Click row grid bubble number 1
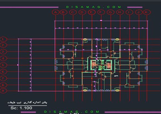The image size is (161, 114). (3, 39)
